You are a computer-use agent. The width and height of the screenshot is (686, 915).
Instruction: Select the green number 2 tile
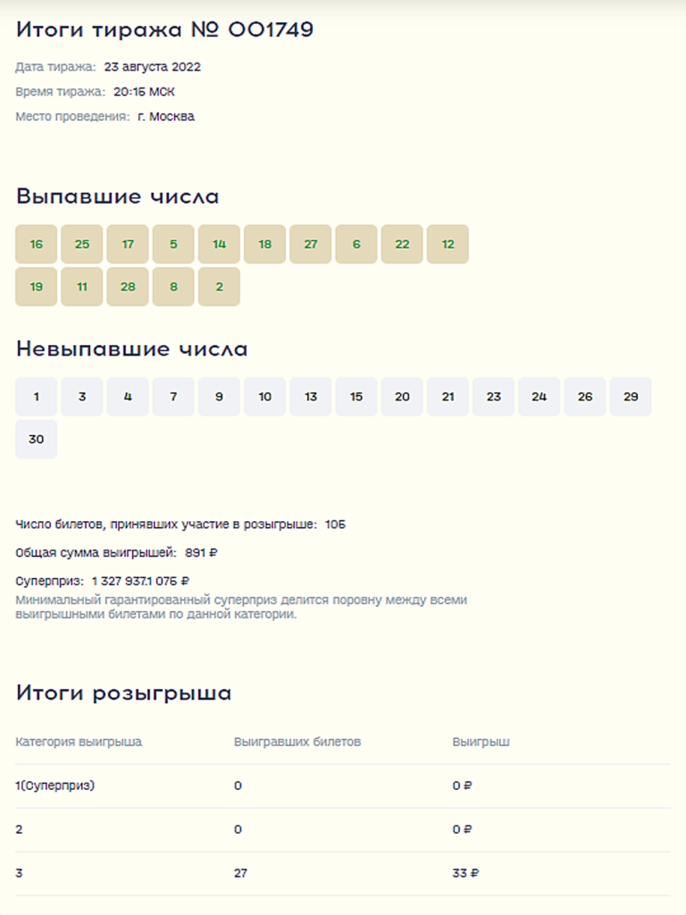(219, 287)
